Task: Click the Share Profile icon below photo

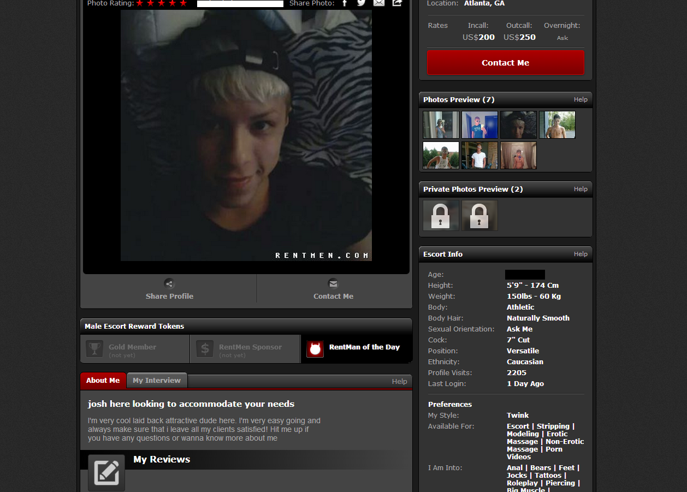Action: tap(169, 284)
